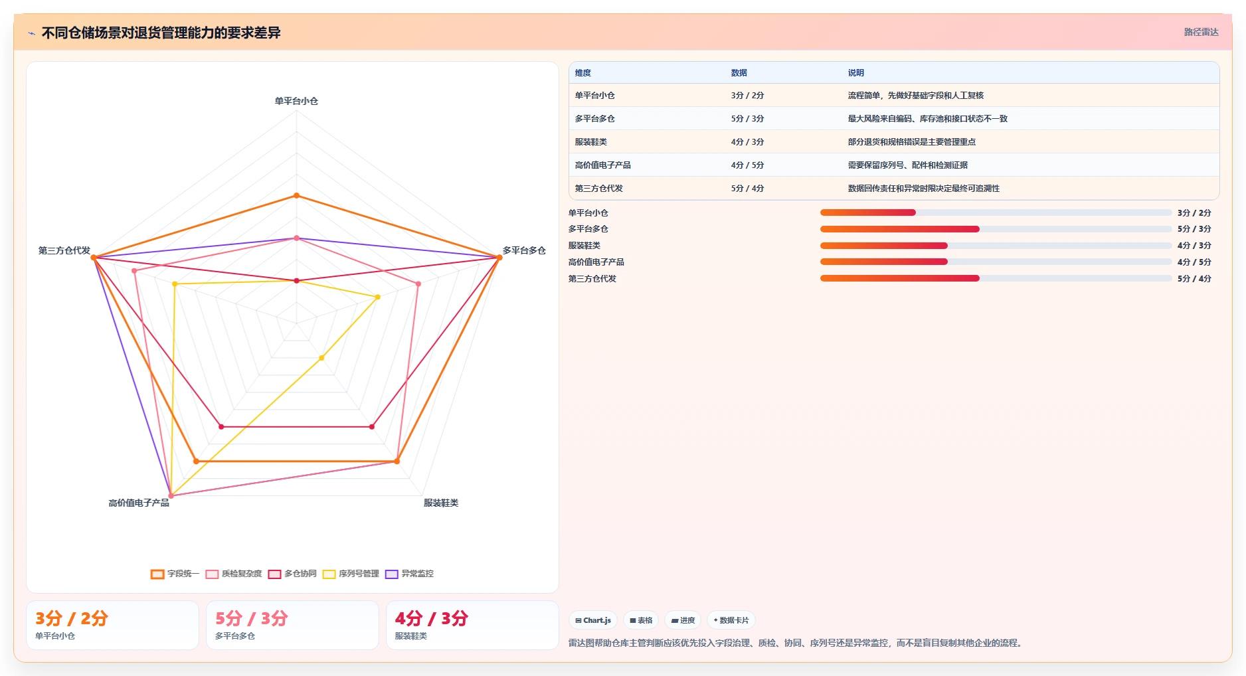Hide the 异常监控 series via its legend label
The height and width of the screenshot is (676, 1246).
[x=417, y=574]
